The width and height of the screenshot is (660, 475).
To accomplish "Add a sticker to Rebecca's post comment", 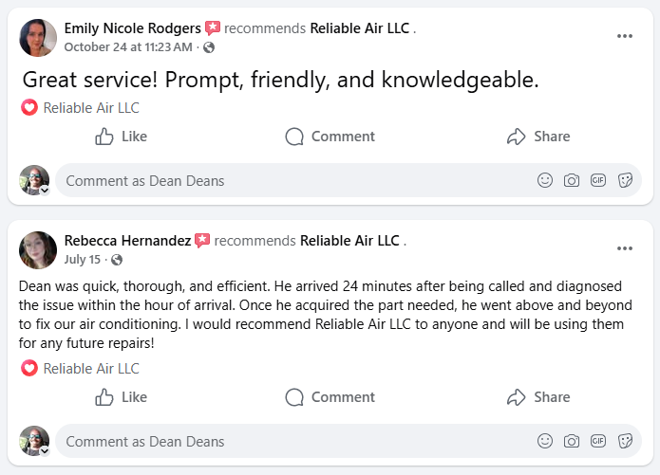I will pos(625,441).
